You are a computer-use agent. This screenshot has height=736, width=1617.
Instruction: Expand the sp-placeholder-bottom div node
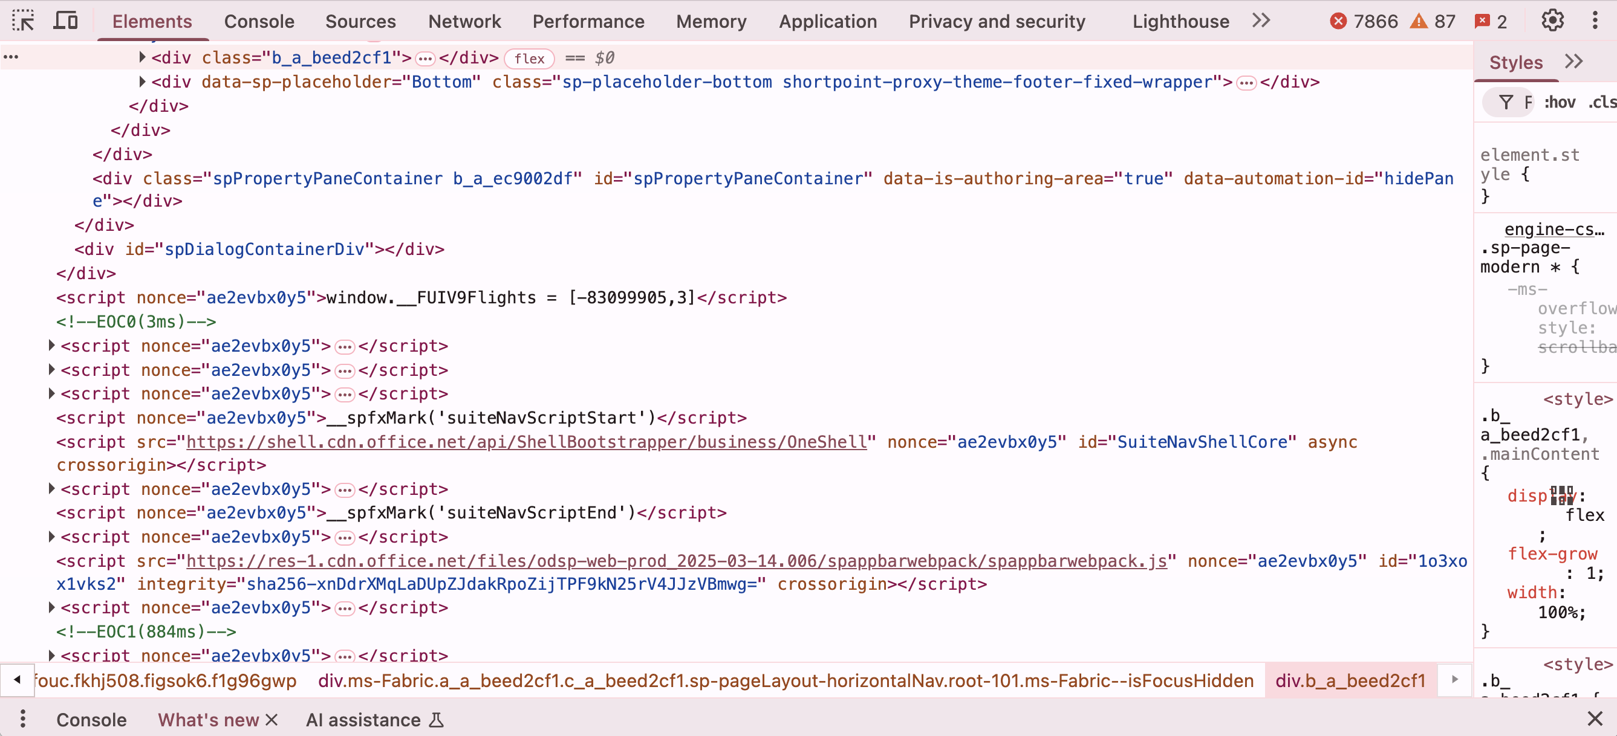pos(143,82)
